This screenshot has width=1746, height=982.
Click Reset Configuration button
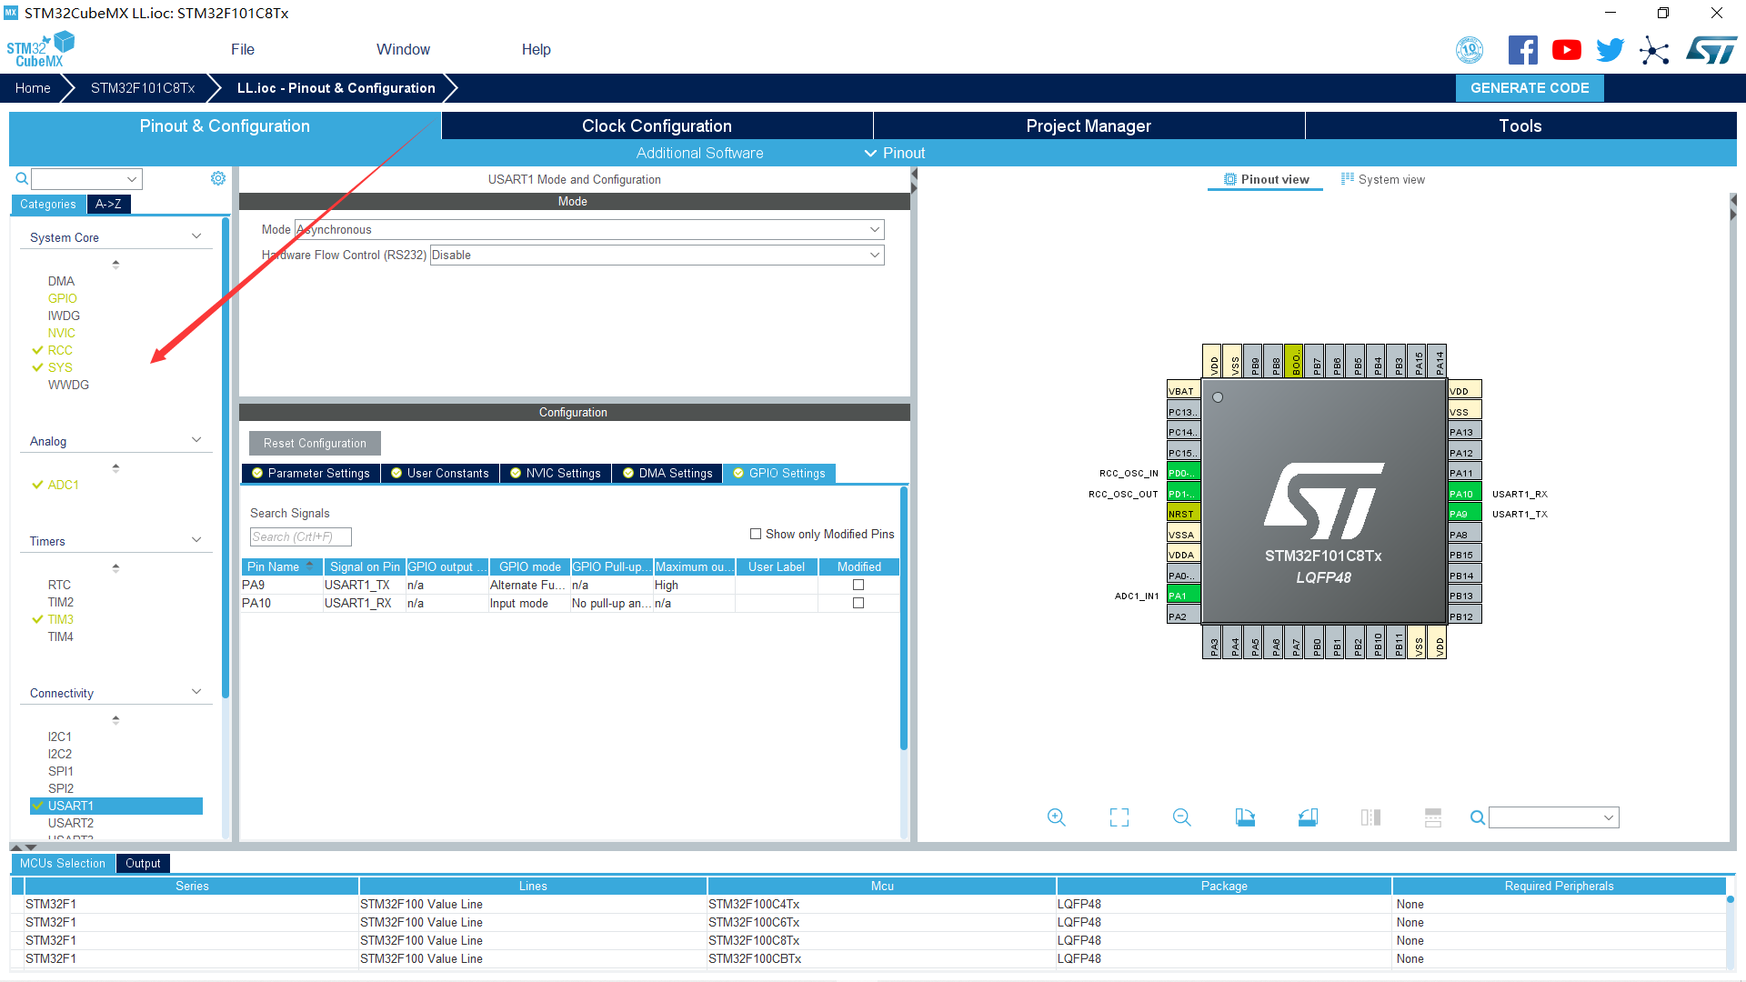tap(315, 443)
